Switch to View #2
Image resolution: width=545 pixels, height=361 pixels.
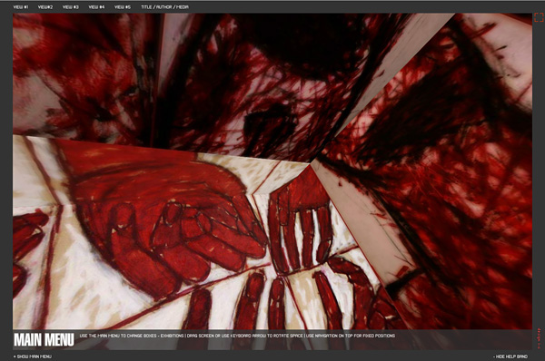pos(45,7)
